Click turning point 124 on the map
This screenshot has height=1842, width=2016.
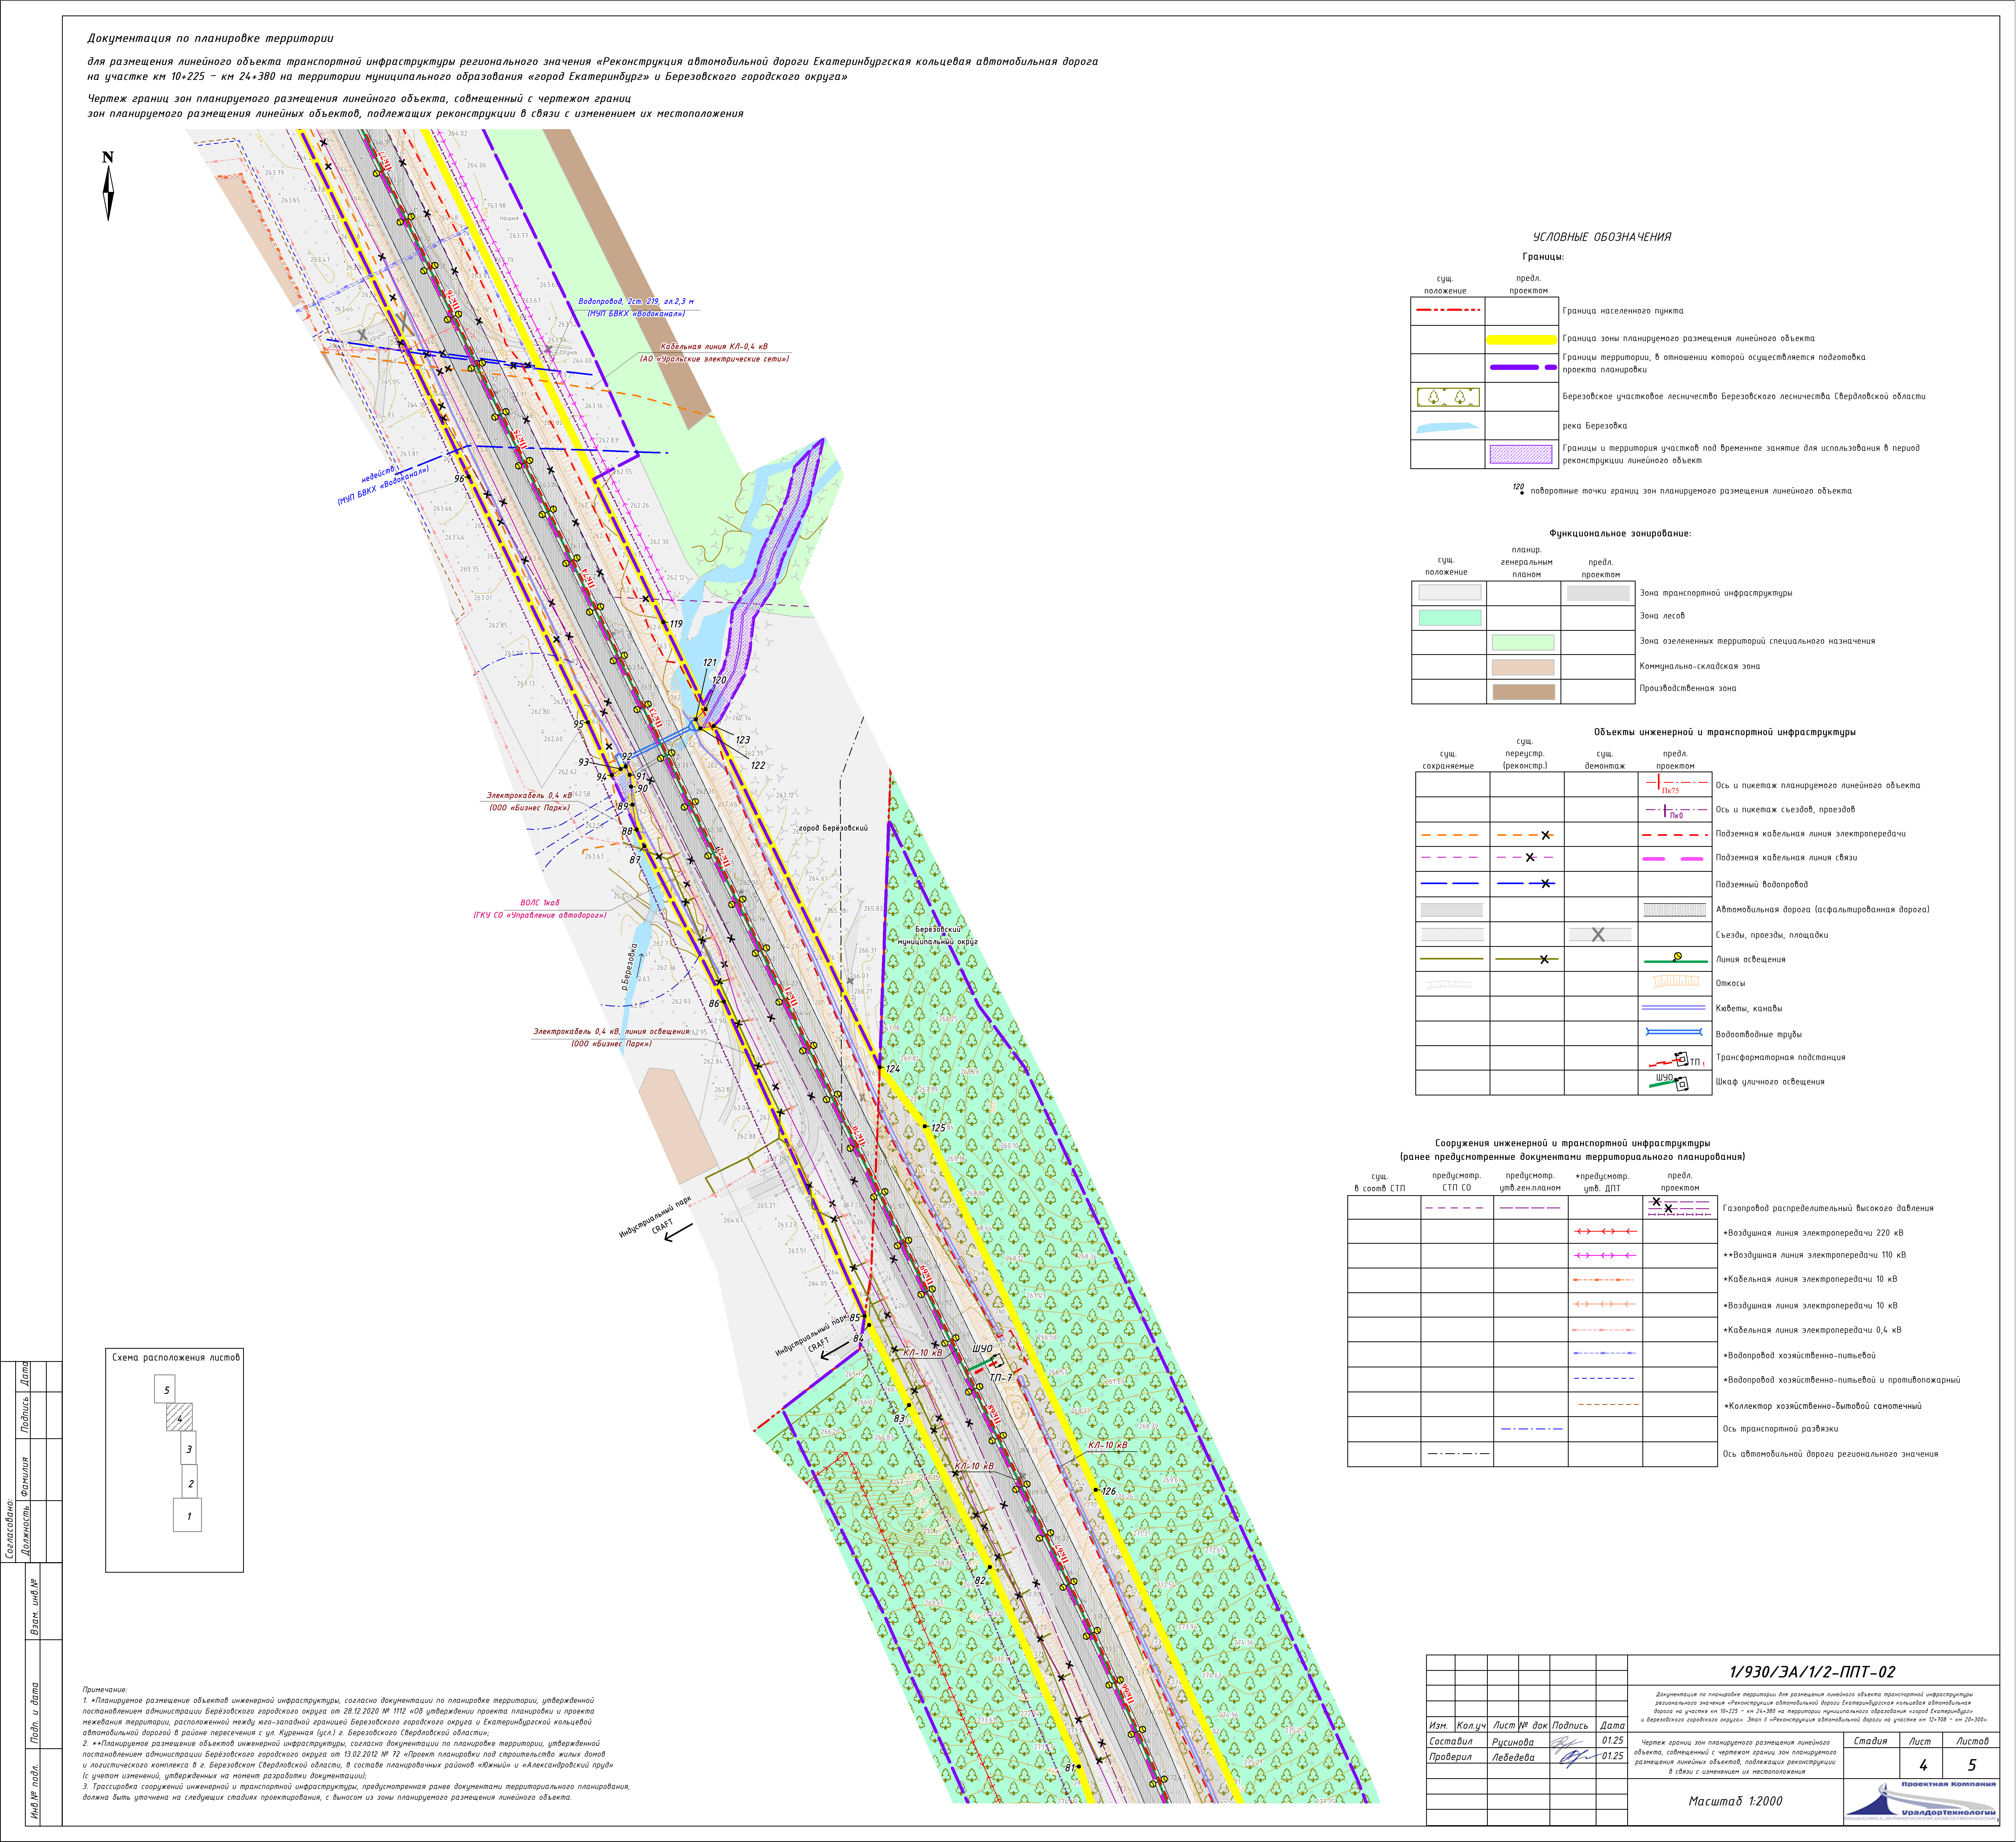[x=892, y=1069]
